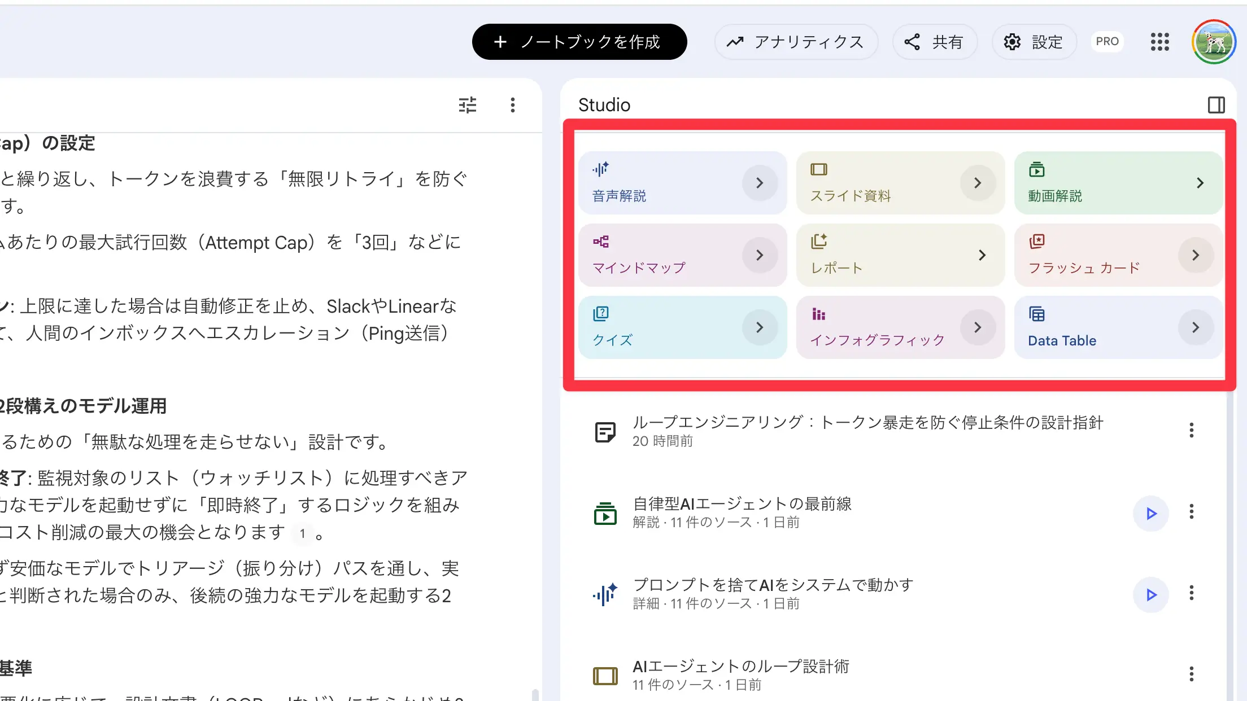Play 自律型AIエージェントの最前線
Viewport: 1247px width, 701px height.
pyautogui.click(x=1151, y=514)
